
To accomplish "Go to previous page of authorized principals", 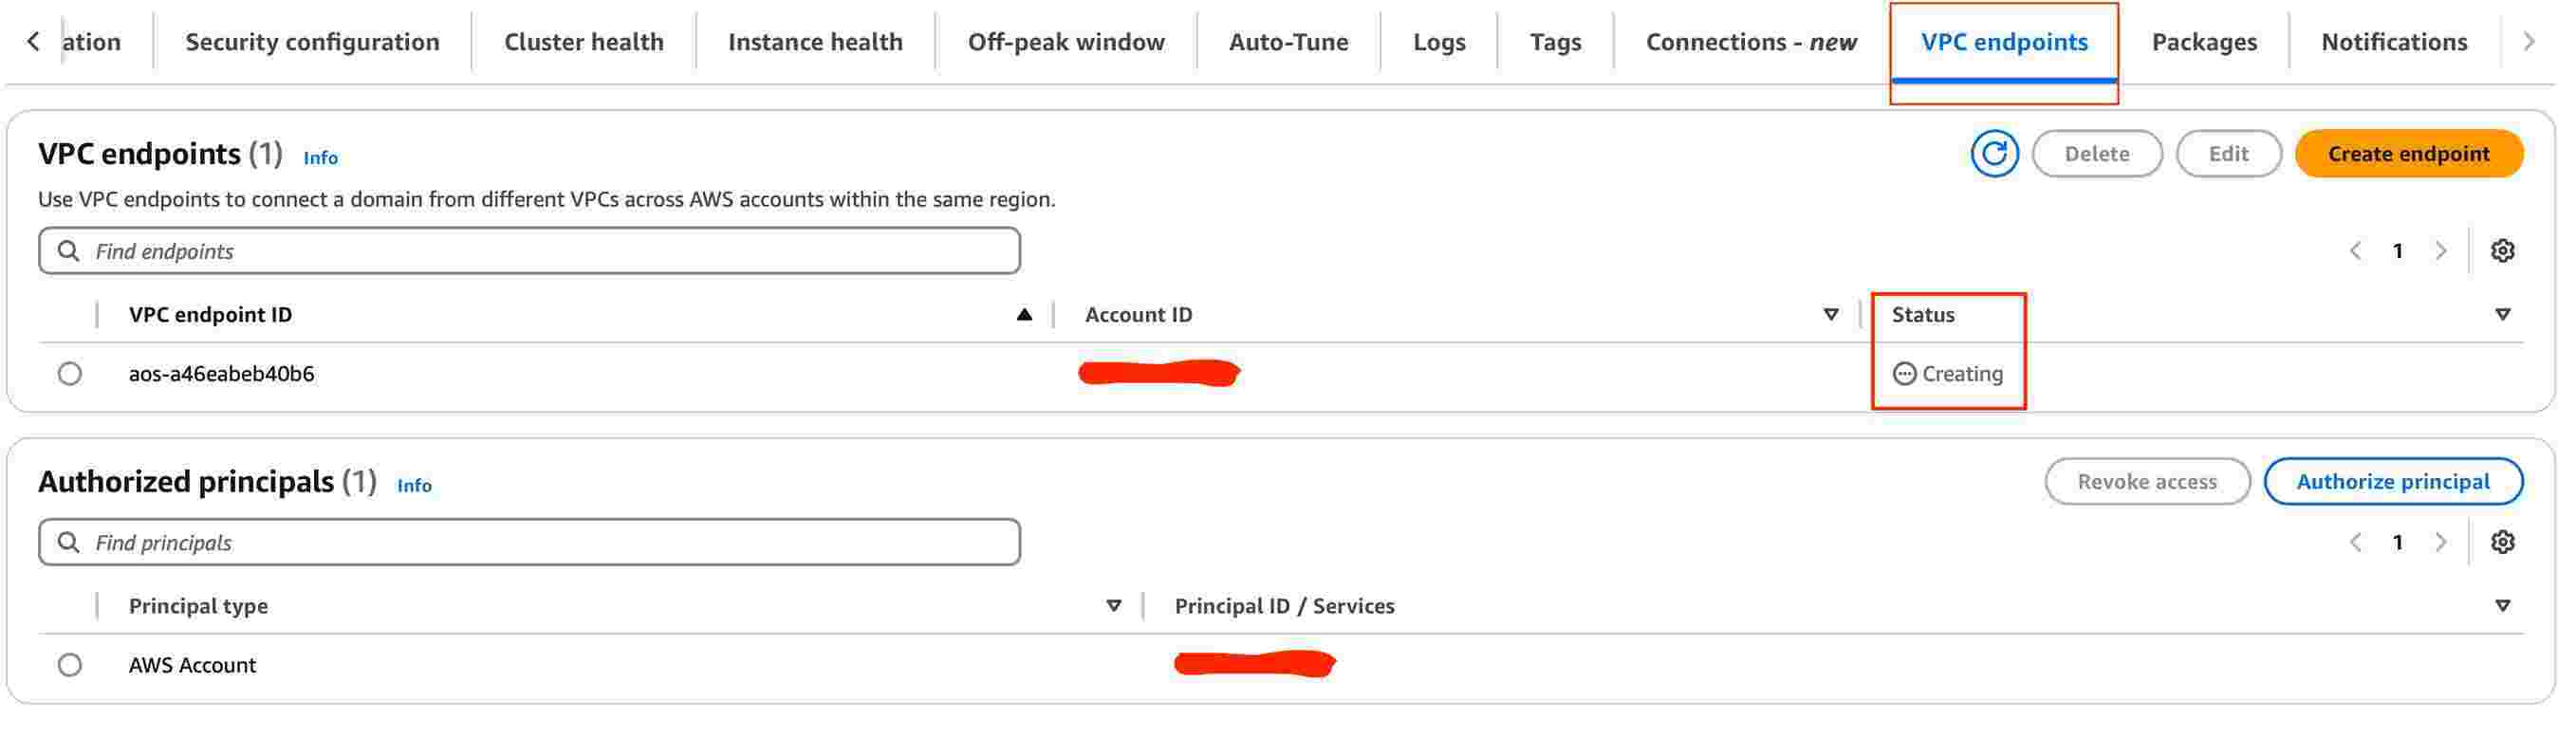I will click(x=2356, y=542).
